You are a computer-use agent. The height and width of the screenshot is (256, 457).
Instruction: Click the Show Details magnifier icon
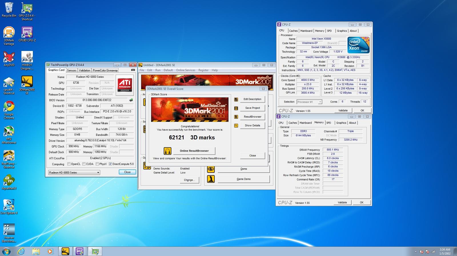pyautogui.click(x=236, y=126)
